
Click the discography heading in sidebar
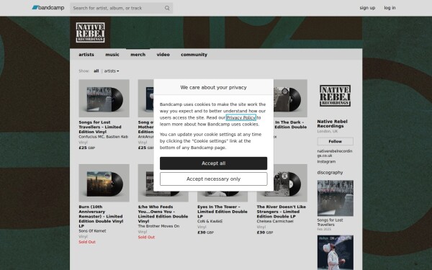(x=330, y=173)
